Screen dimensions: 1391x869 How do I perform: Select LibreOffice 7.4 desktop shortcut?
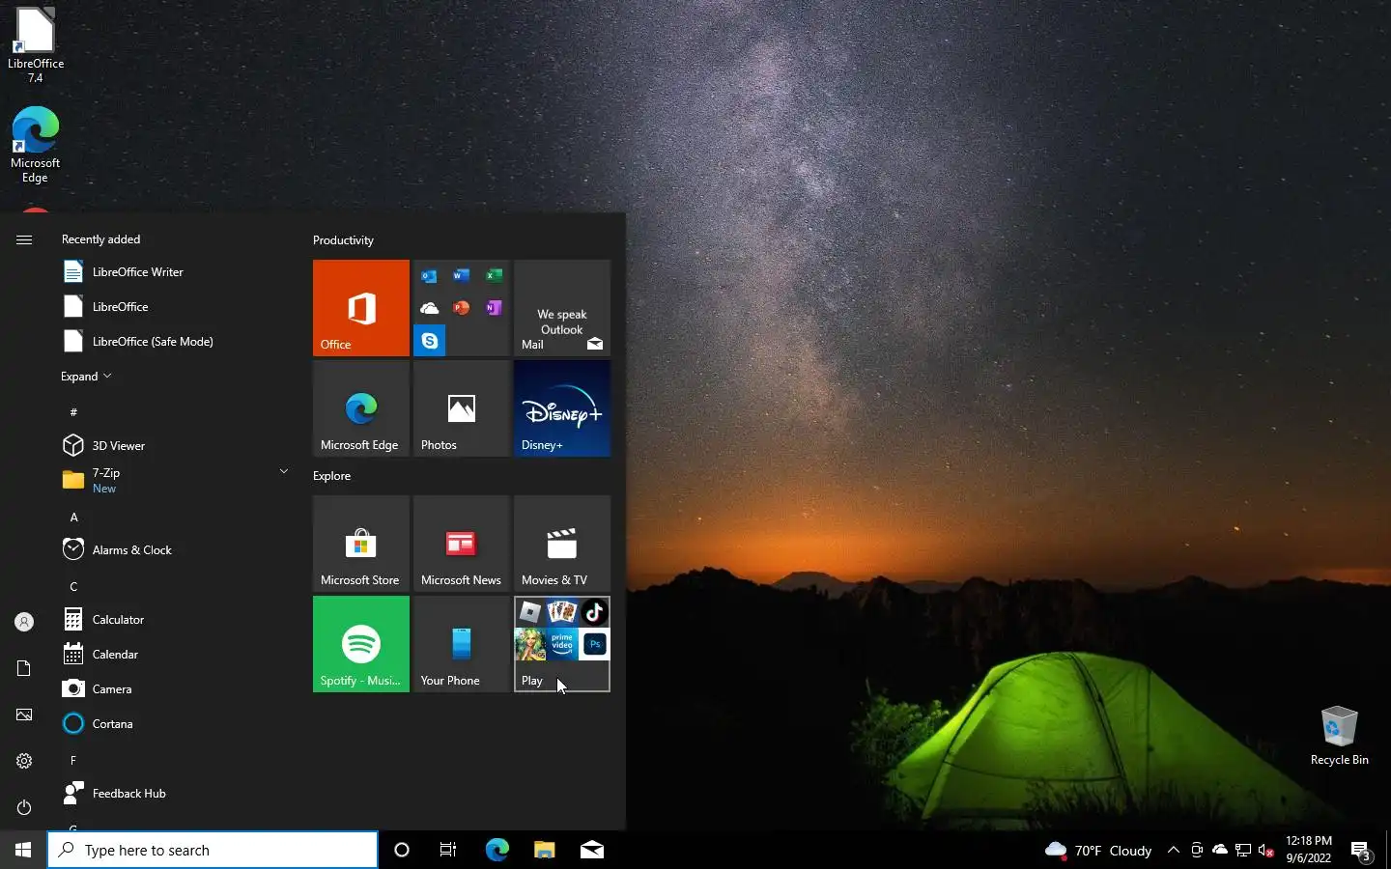pos(36,45)
